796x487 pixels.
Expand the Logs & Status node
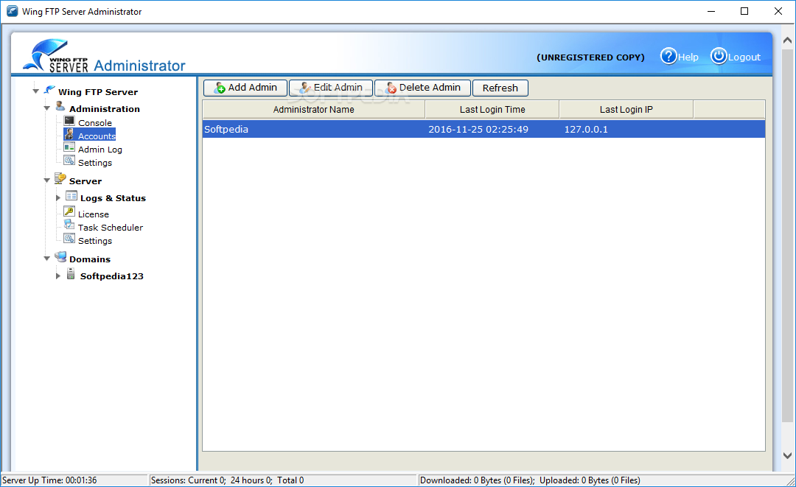[58, 198]
